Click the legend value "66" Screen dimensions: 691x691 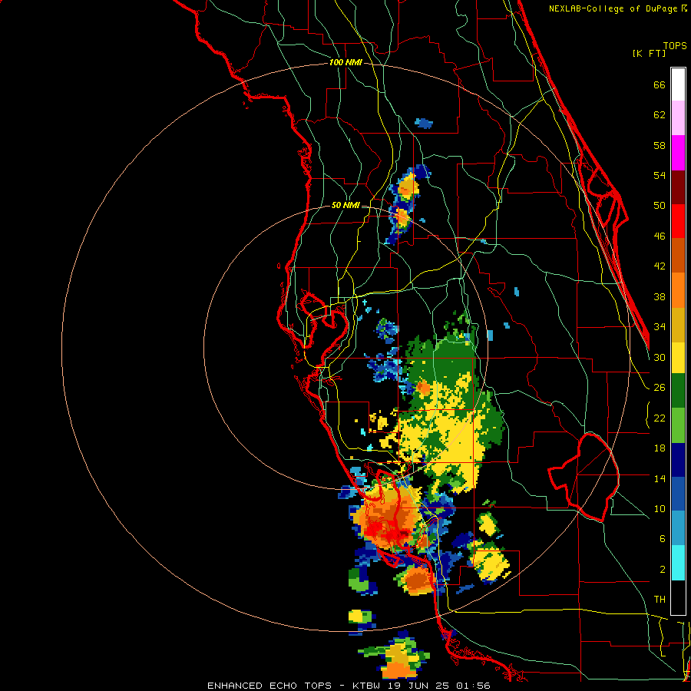[660, 85]
